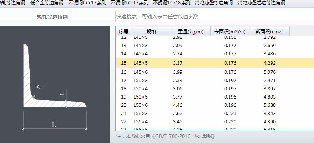Select the L45×6 row
Viewport: 314px width, 143px height.
tap(215, 72)
